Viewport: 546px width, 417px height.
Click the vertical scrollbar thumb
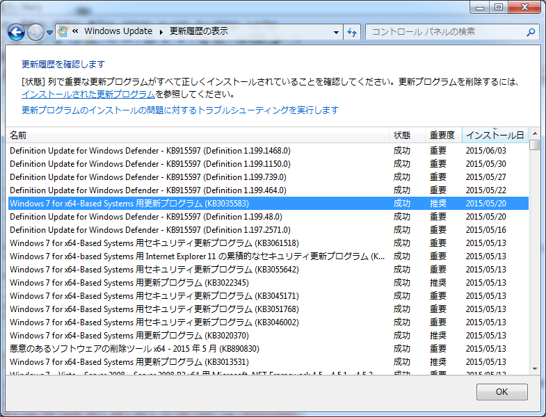(x=535, y=145)
